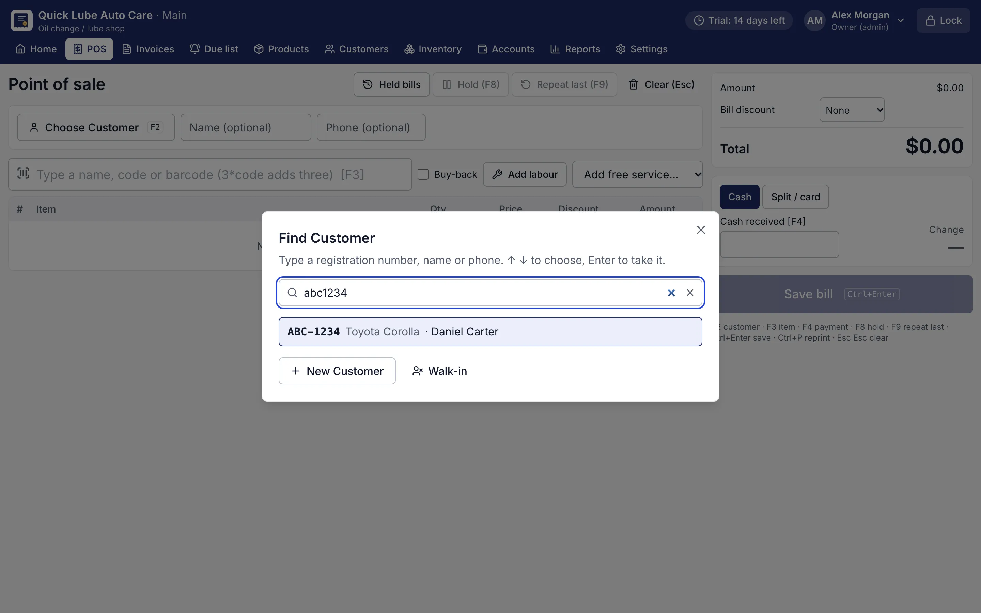The image size is (981, 613).
Task: Expand the Alex Morgan account menu chevron
Action: coord(900,20)
